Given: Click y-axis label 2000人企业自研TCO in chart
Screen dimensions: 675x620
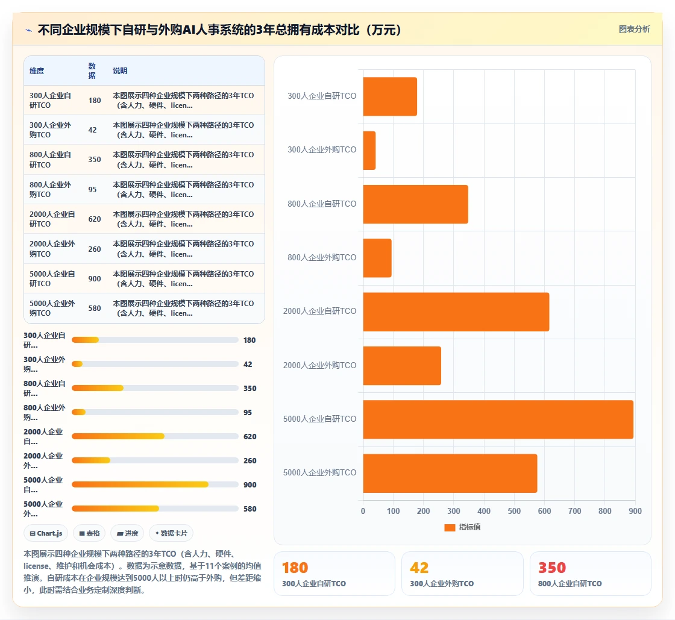Looking at the screenshot, I should (x=319, y=311).
